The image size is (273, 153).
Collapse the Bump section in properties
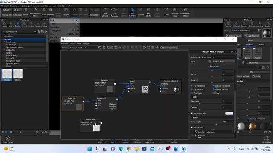point(192,118)
